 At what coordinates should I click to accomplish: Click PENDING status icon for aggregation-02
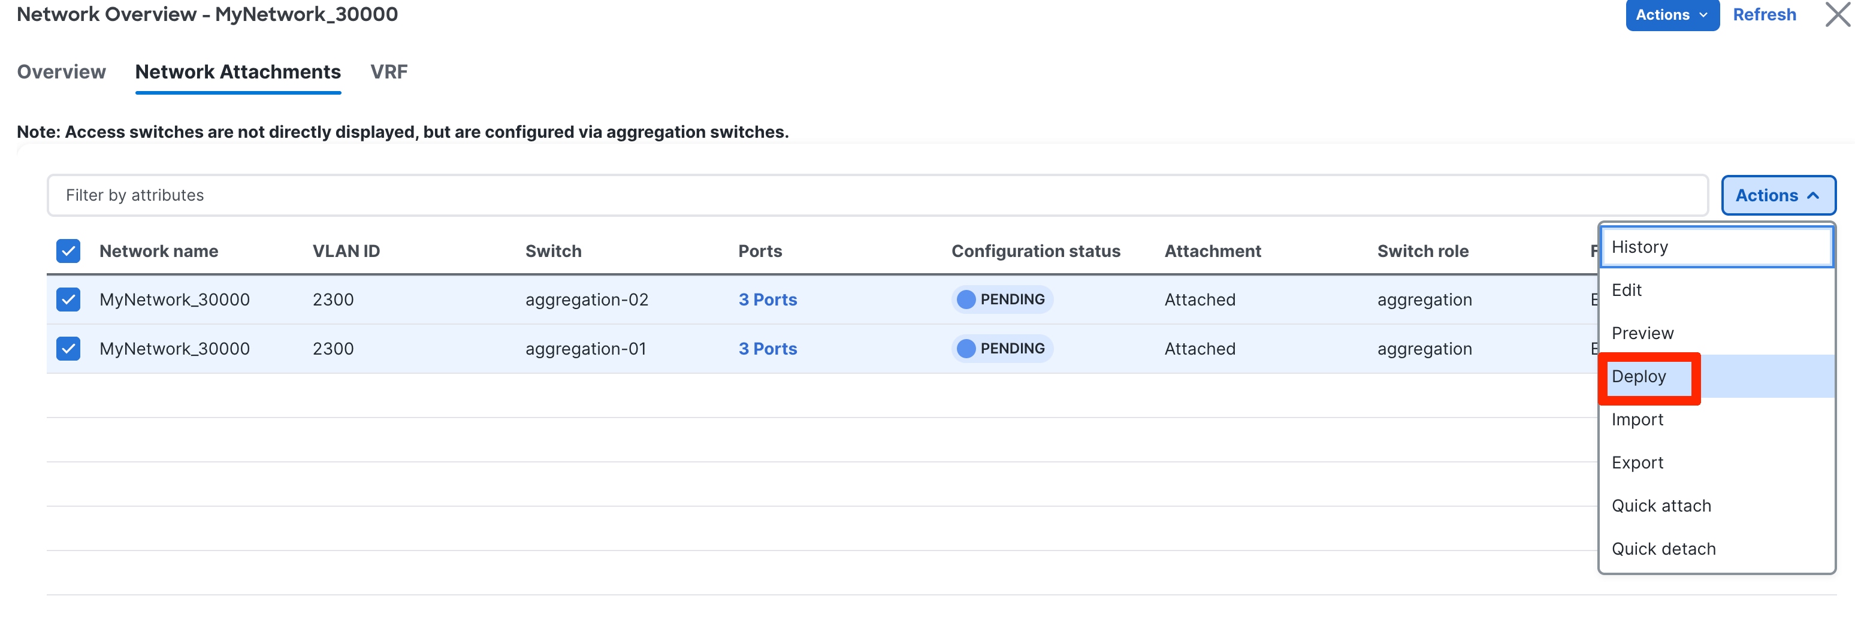point(966,300)
